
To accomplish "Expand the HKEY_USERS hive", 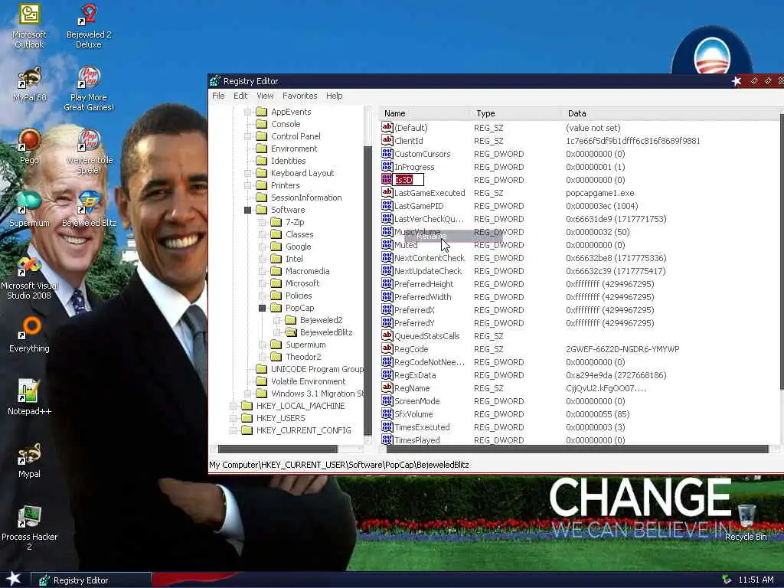I will 233,418.
